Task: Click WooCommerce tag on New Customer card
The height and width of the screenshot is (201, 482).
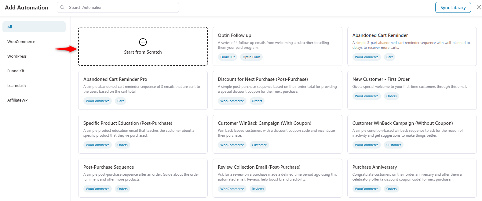Action: click(x=367, y=96)
